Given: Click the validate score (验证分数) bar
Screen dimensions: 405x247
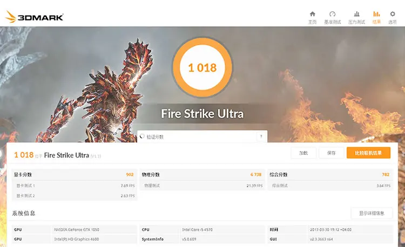Looking at the screenshot, I should coord(202,136).
